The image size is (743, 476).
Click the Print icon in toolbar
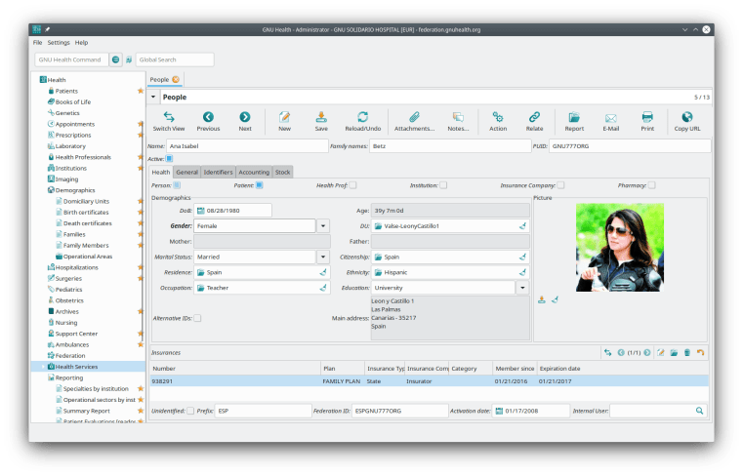(646, 118)
